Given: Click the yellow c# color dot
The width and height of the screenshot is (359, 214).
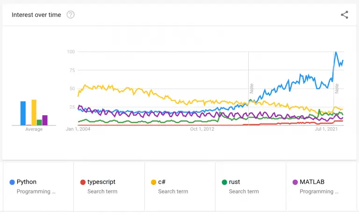Looking at the screenshot, I should point(154,182).
